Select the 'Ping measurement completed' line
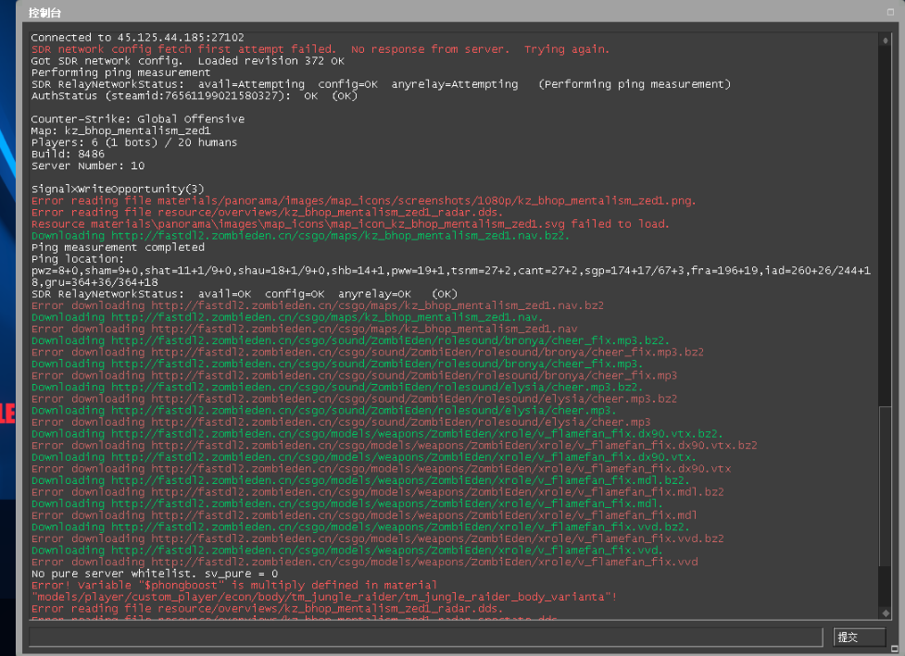 [118, 247]
